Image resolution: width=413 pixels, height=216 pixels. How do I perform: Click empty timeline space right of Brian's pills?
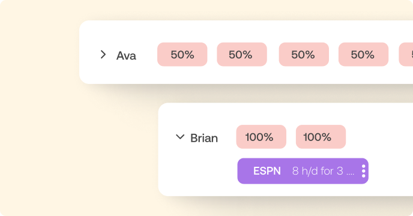(379, 137)
